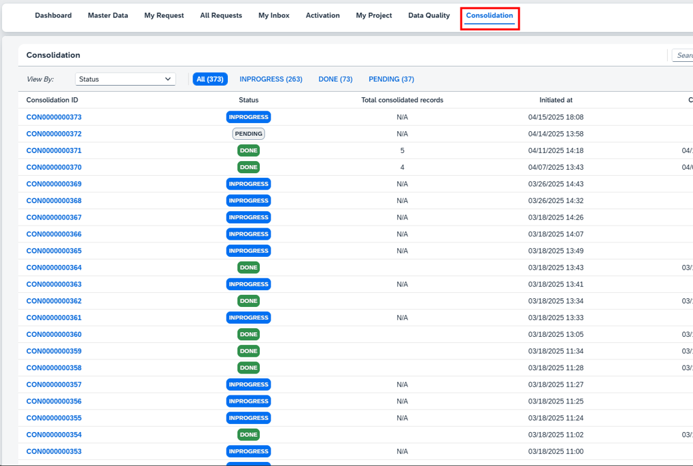Viewport: 693px width, 466px height.
Task: Open the Master Data tab
Action: pos(108,15)
